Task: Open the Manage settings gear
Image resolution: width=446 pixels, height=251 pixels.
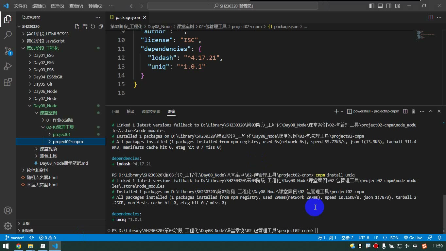Action: pos(8,226)
